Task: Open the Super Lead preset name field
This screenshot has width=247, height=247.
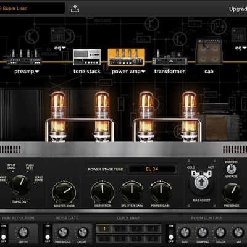Action: tap(32, 9)
